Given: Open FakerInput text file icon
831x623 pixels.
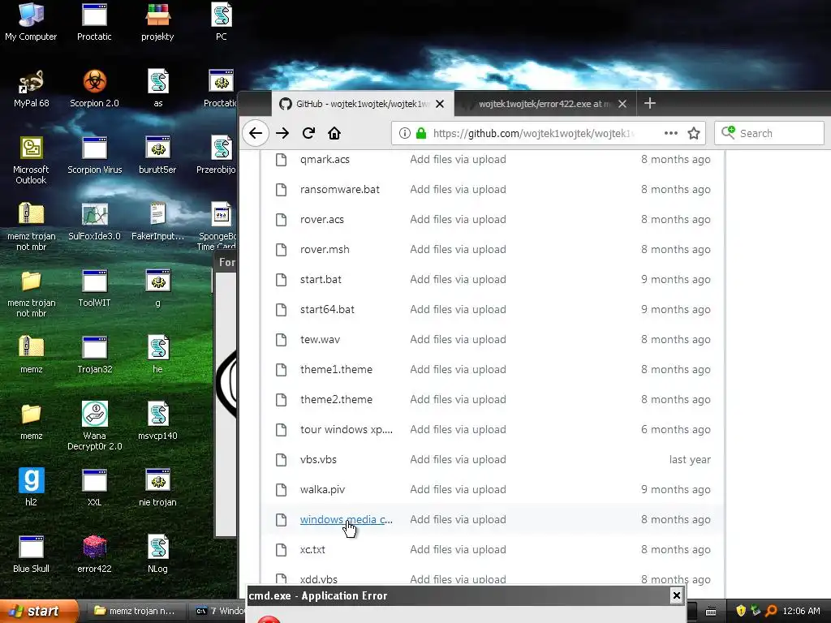Looking at the screenshot, I should click(157, 222).
